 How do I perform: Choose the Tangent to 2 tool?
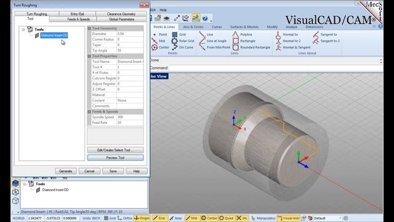(326, 41)
